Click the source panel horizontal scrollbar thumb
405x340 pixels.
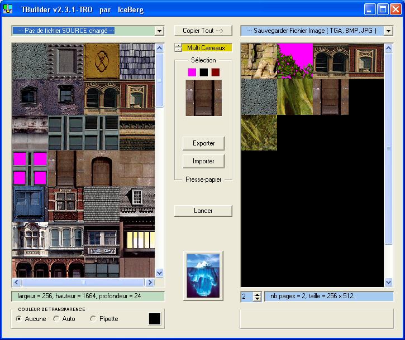tap(83, 282)
